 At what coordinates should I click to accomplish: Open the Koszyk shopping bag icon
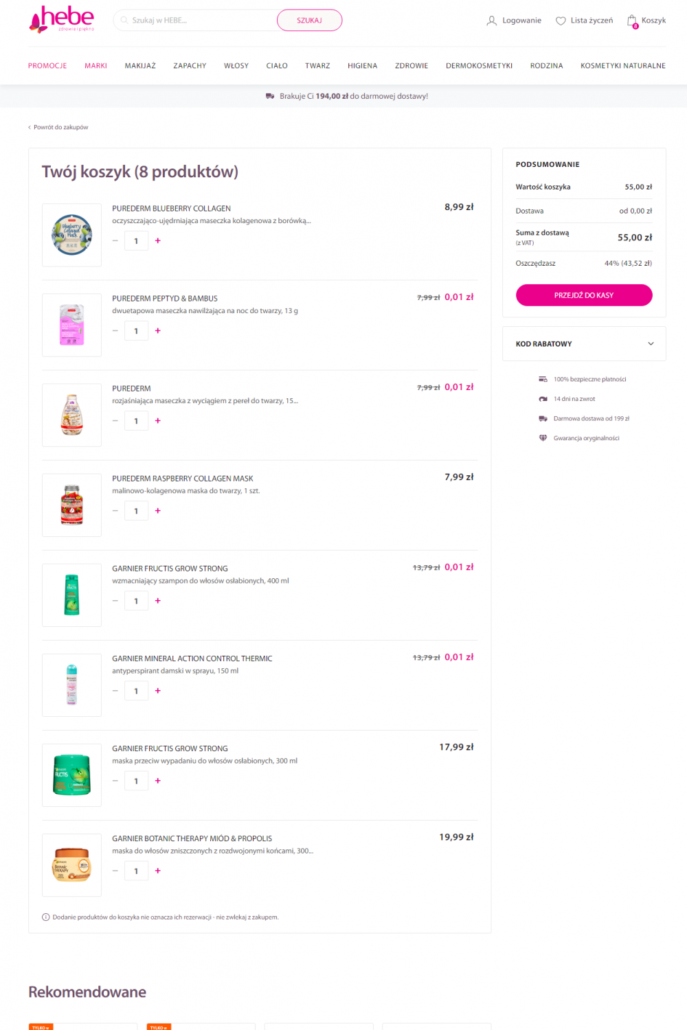[x=632, y=21]
